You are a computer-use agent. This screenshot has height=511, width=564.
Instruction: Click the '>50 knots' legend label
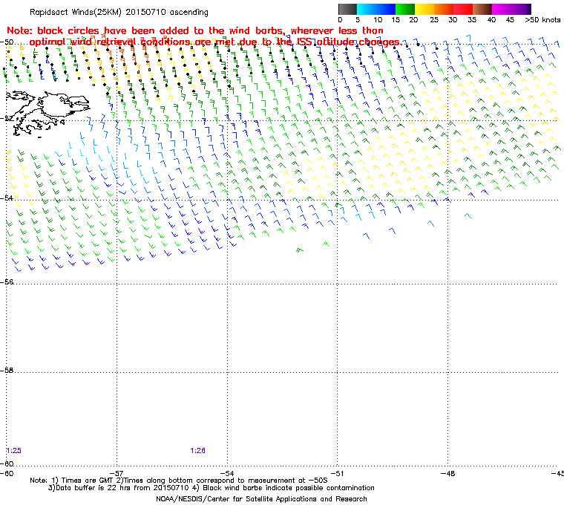[x=542, y=20]
